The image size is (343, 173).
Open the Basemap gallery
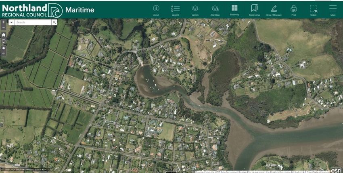[234, 10]
